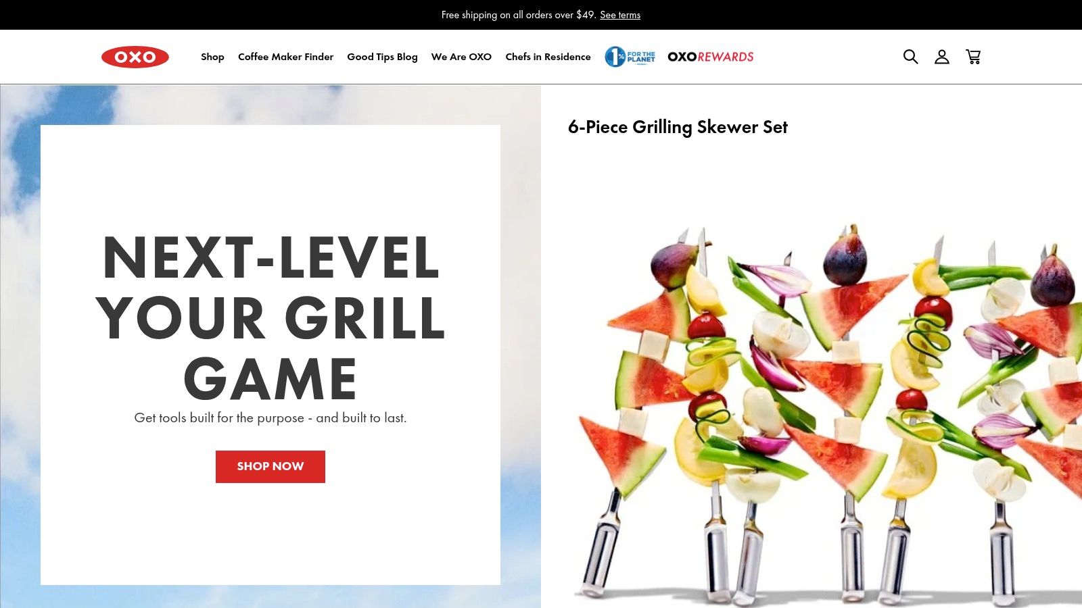
Task: Click the Next-Level Your Grill Game headline
Action: pyautogui.click(x=270, y=318)
